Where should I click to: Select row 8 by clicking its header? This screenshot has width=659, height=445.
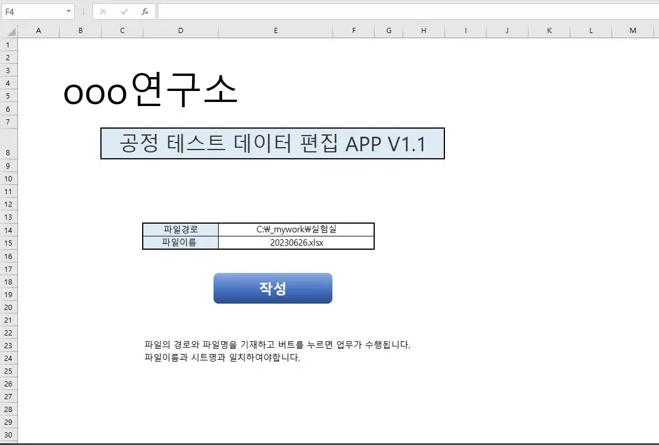(9, 152)
